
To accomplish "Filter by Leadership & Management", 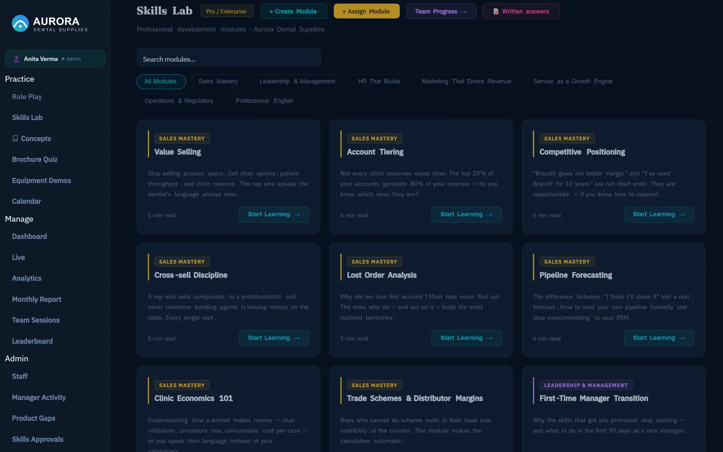I will tap(297, 81).
